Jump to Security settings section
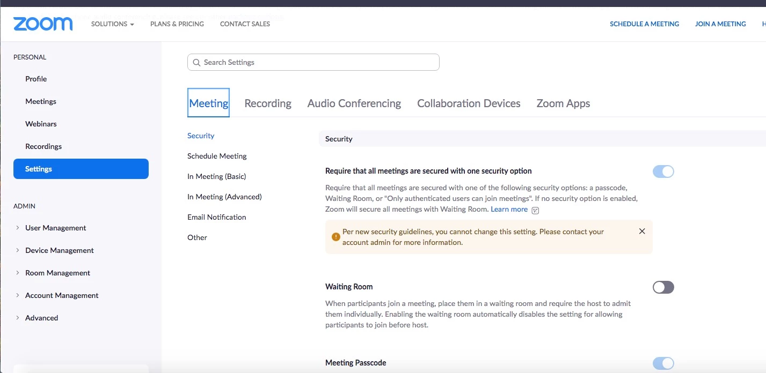 201,136
